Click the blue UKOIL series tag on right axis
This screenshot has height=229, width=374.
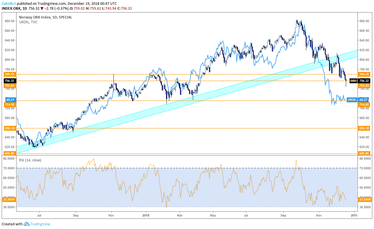pyautogui.click(x=352, y=100)
